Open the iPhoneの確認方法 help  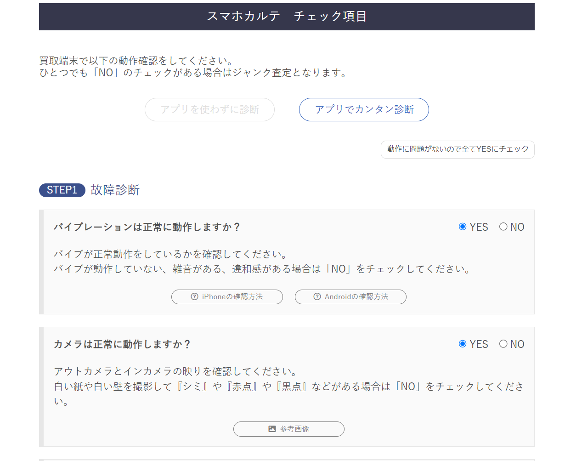point(227,296)
